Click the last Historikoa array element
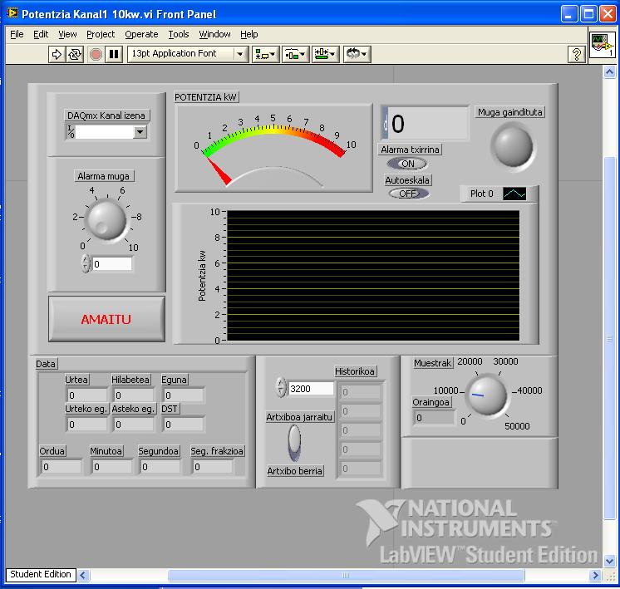The width and height of the screenshot is (620, 589). point(360,469)
